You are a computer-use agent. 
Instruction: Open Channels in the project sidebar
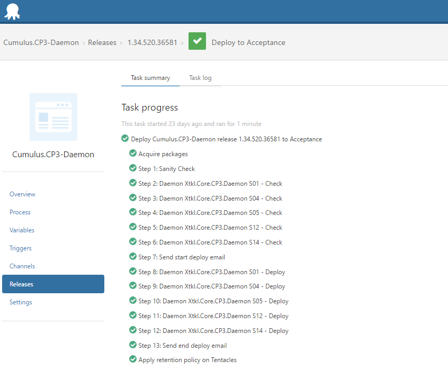[22, 266]
